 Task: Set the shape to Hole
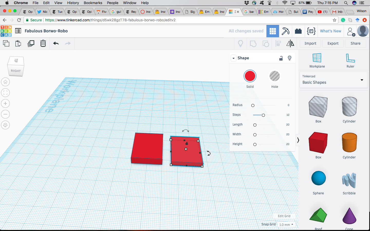click(x=275, y=76)
